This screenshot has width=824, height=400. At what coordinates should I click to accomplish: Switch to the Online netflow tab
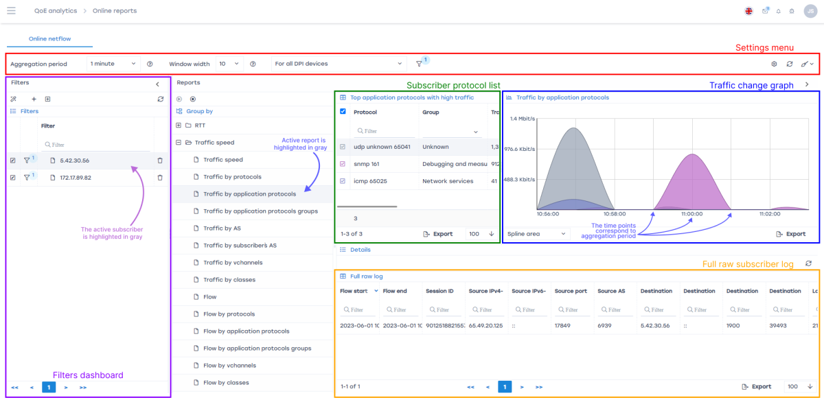(49, 39)
